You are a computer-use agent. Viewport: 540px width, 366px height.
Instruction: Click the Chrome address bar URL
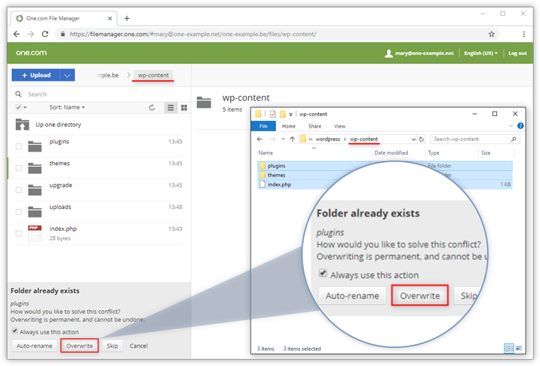(193, 34)
